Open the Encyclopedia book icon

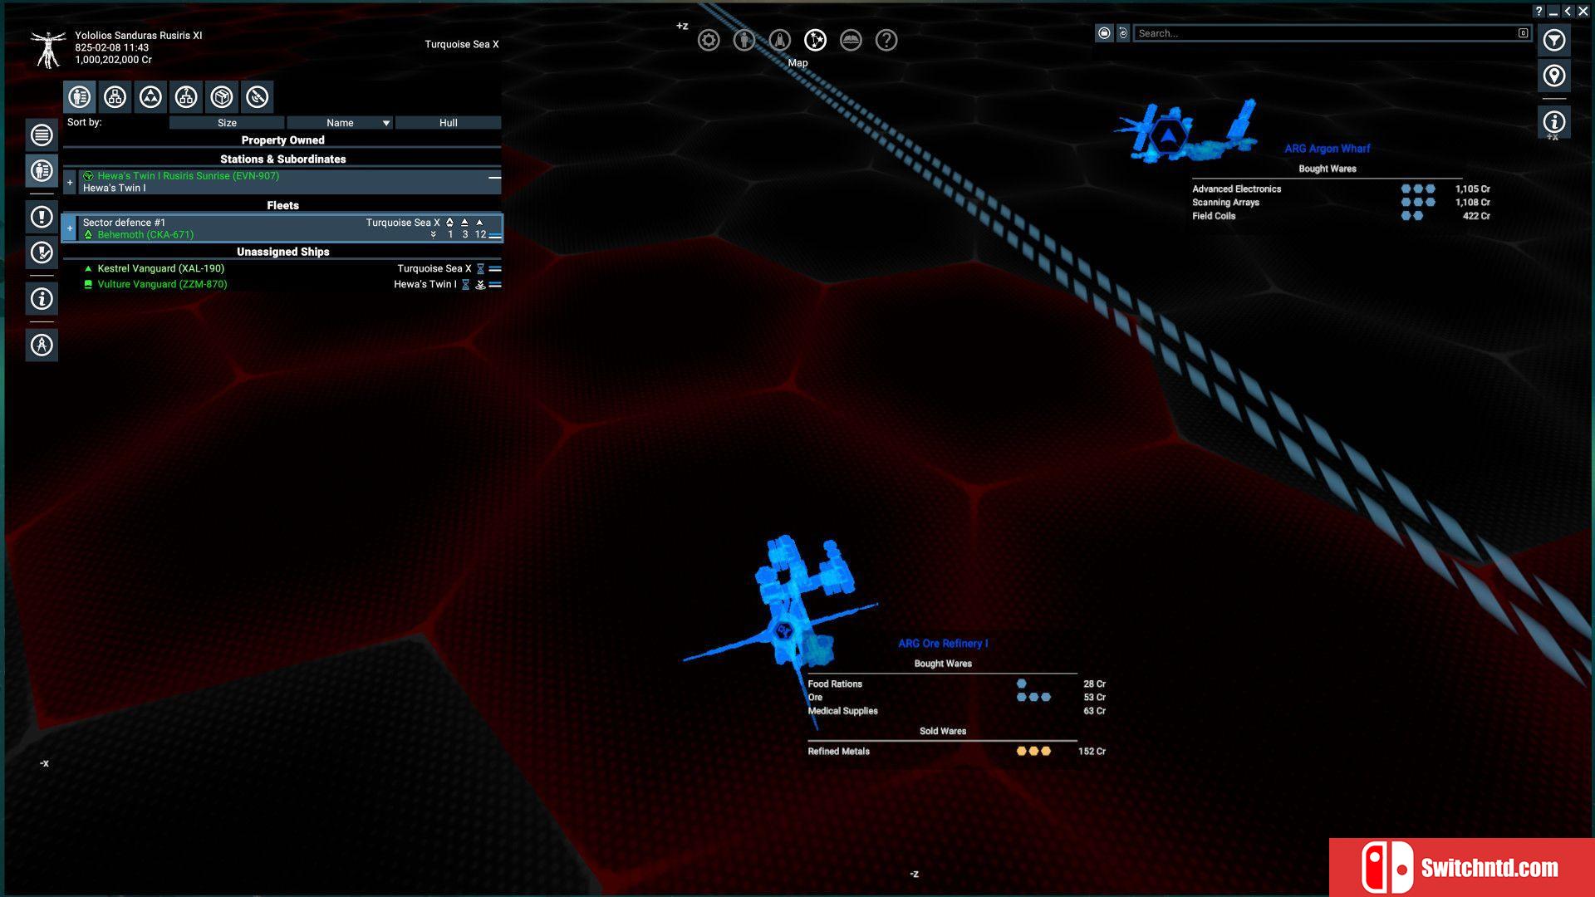[851, 40]
